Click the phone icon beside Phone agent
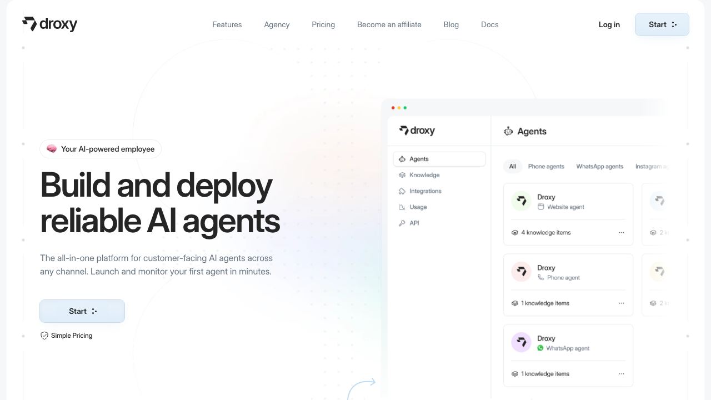 pos(541,277)
